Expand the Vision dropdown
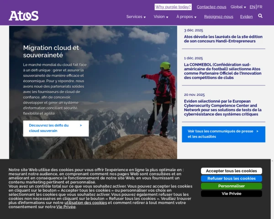Viewport: 274px width, 219px height. click(x=161, y=17)
